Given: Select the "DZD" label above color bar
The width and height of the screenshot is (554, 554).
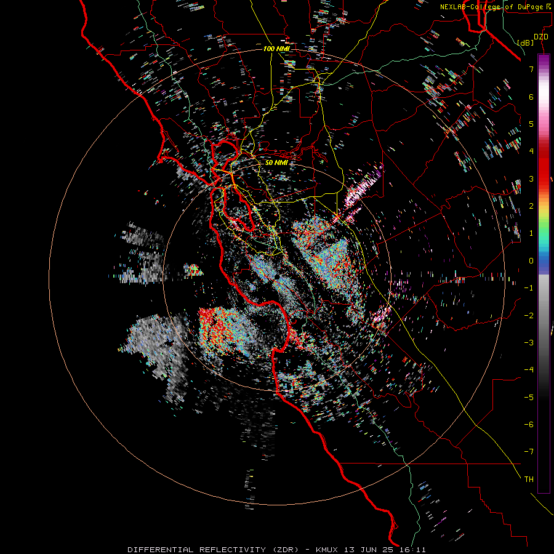Looking at the screenshot, I should (541, 37).
